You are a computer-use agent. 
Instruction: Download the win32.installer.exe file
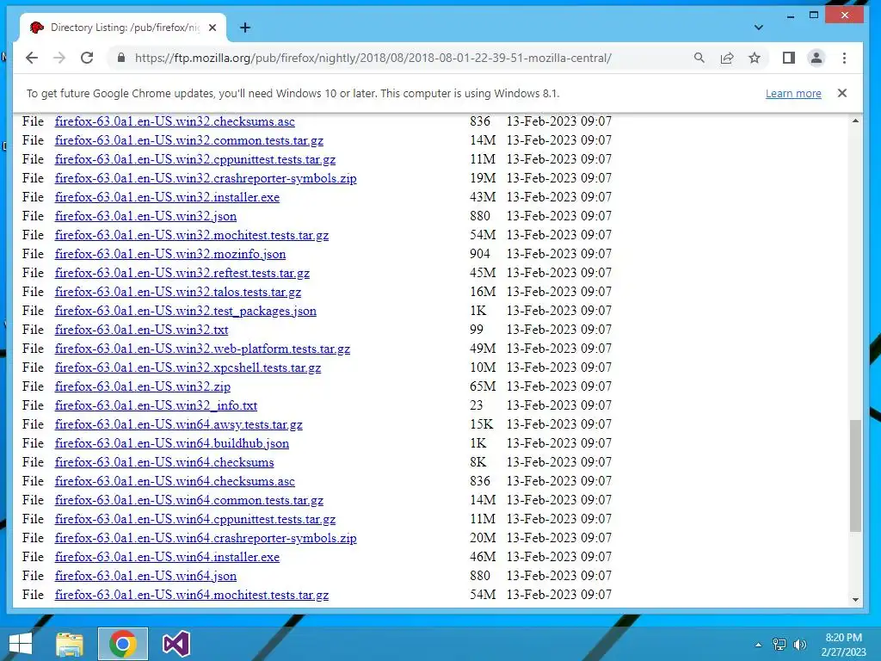click(167, 197)
